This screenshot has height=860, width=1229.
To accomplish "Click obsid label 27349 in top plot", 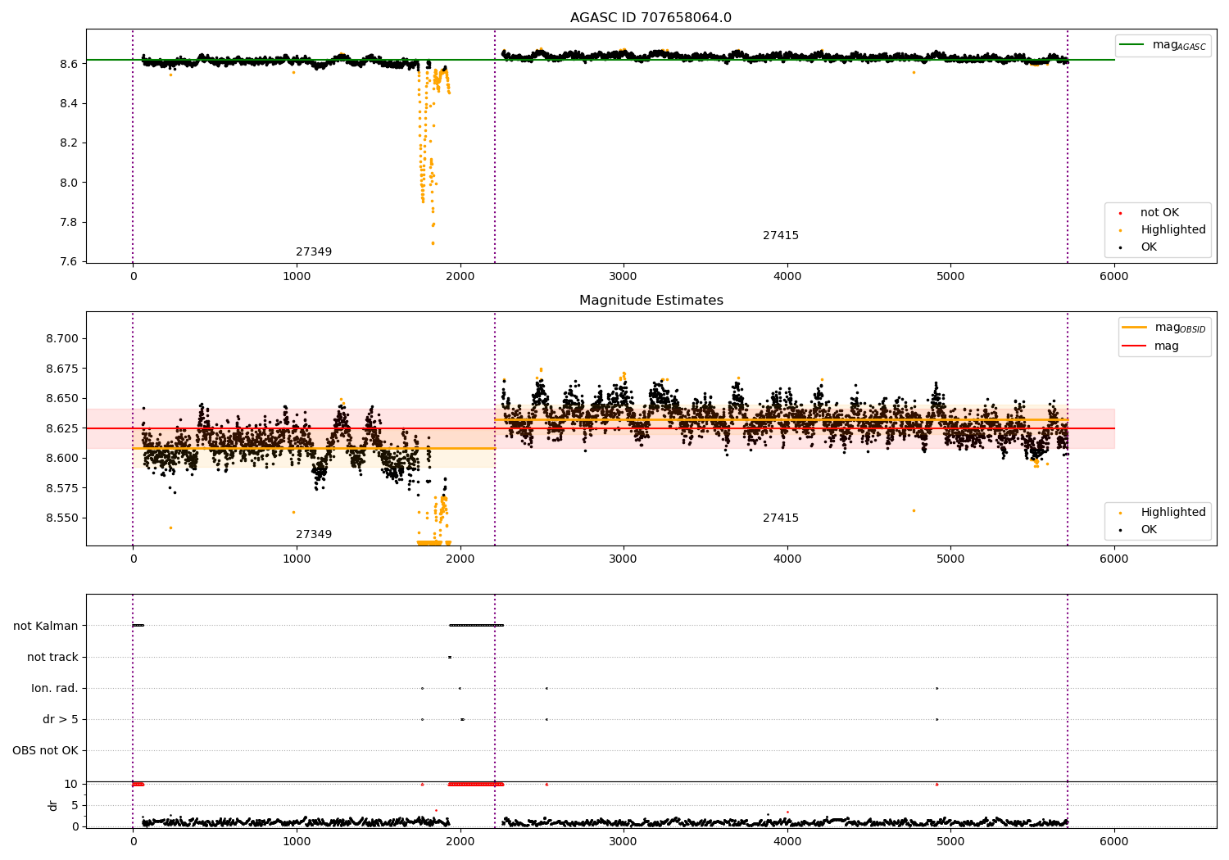I will coord(314,252).
